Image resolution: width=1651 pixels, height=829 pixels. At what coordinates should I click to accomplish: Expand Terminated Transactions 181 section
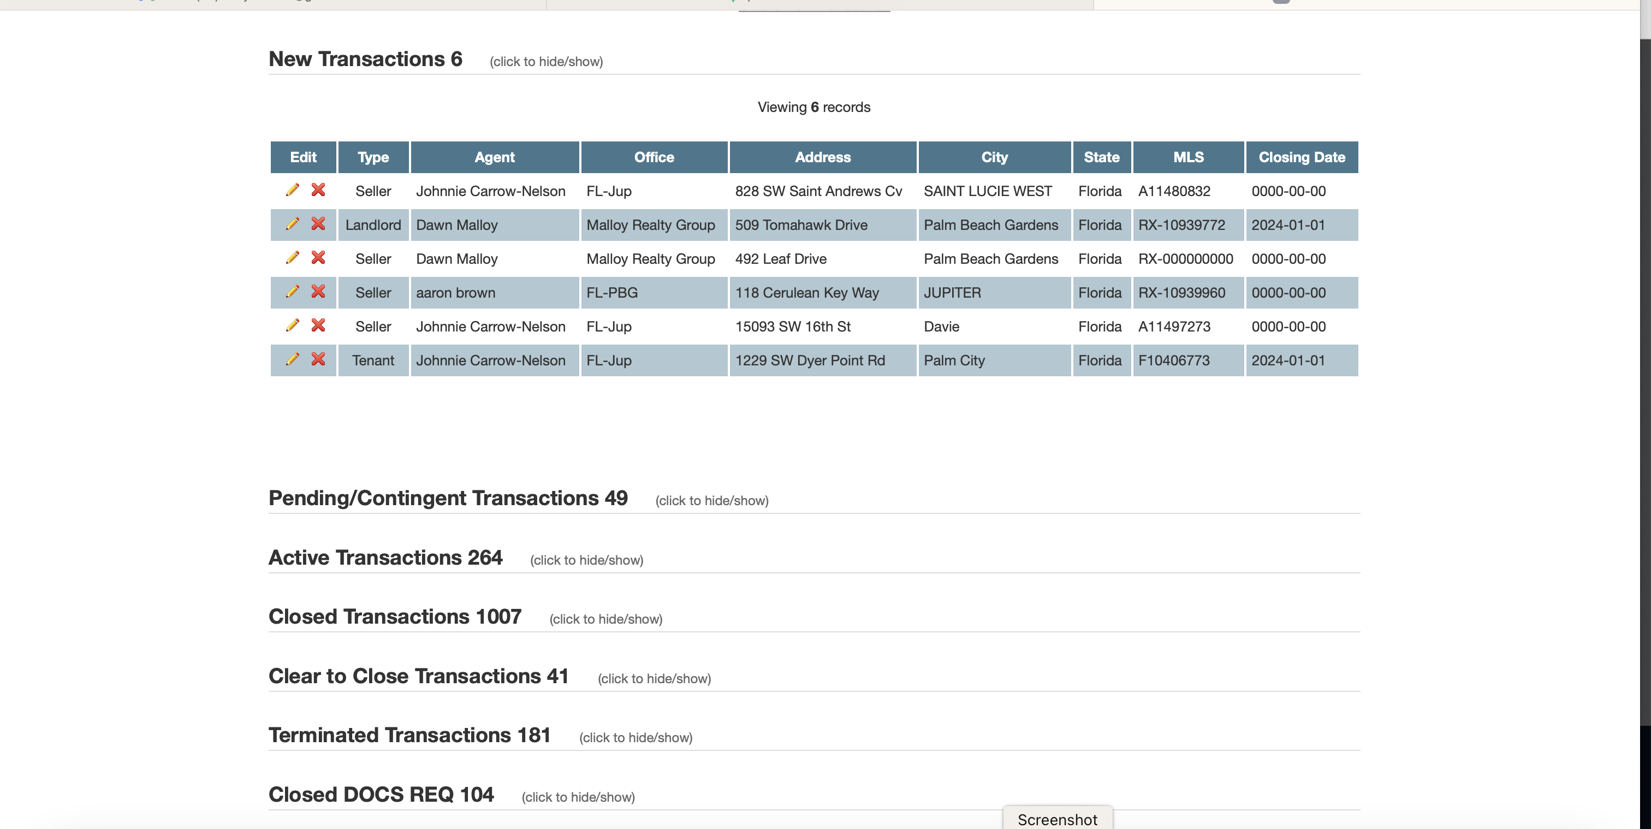point(409,736)
